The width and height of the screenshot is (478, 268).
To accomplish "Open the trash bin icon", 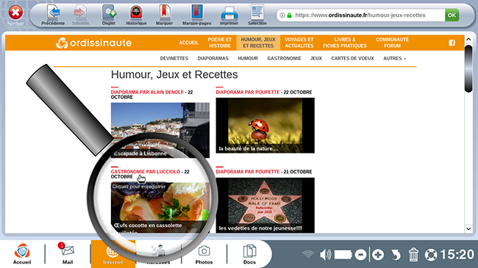I will pyautogui.click(x=413, y=255).
